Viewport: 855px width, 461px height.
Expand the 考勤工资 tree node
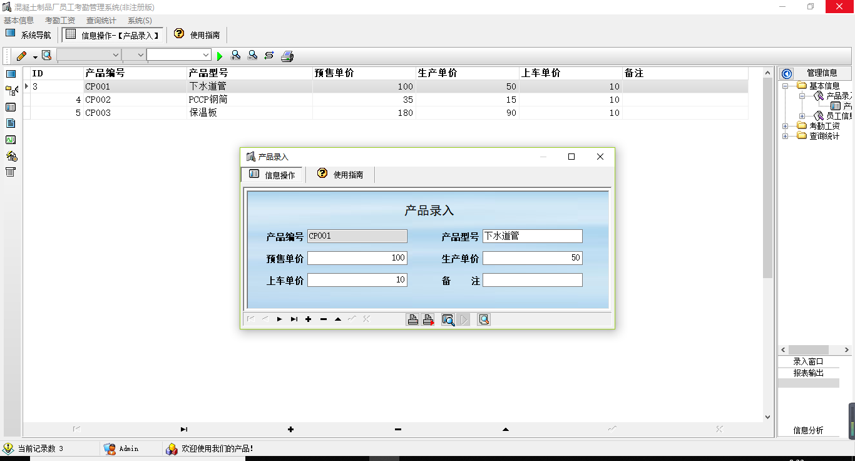pyautogui.click(x=786, y=126)
